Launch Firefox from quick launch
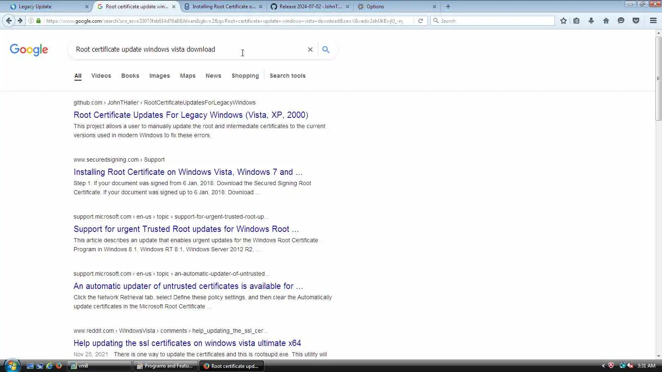 point(59,366)
